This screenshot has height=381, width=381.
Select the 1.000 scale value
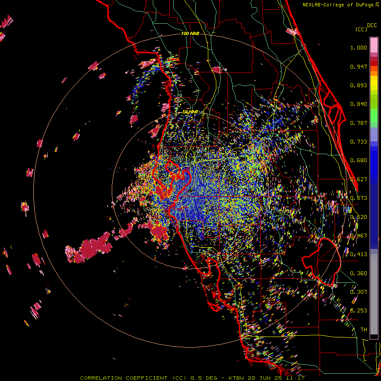(x=359, y=47)
